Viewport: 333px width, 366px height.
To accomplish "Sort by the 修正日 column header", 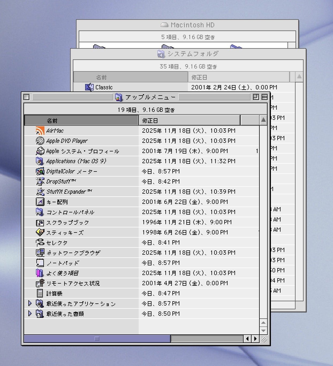I will click(189, 120).
